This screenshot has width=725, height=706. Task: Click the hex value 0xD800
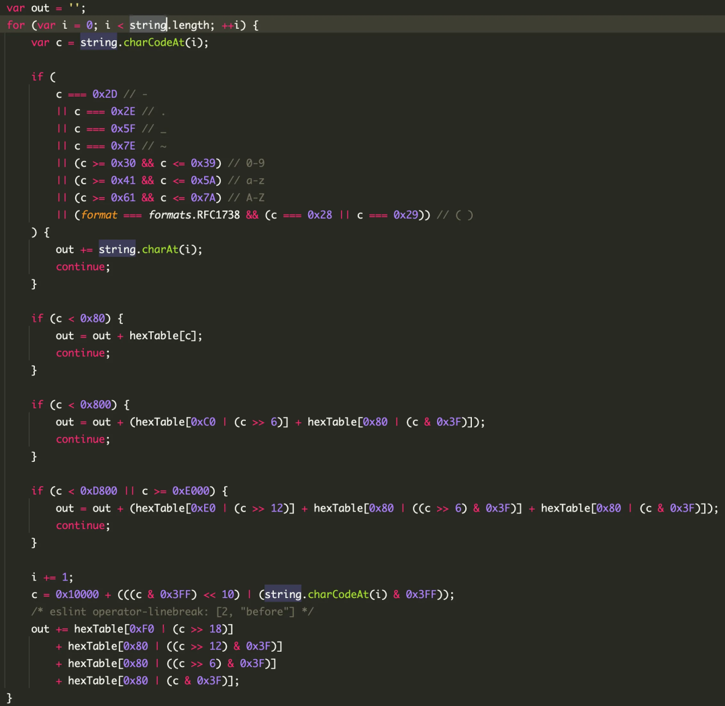pos(99,491)
